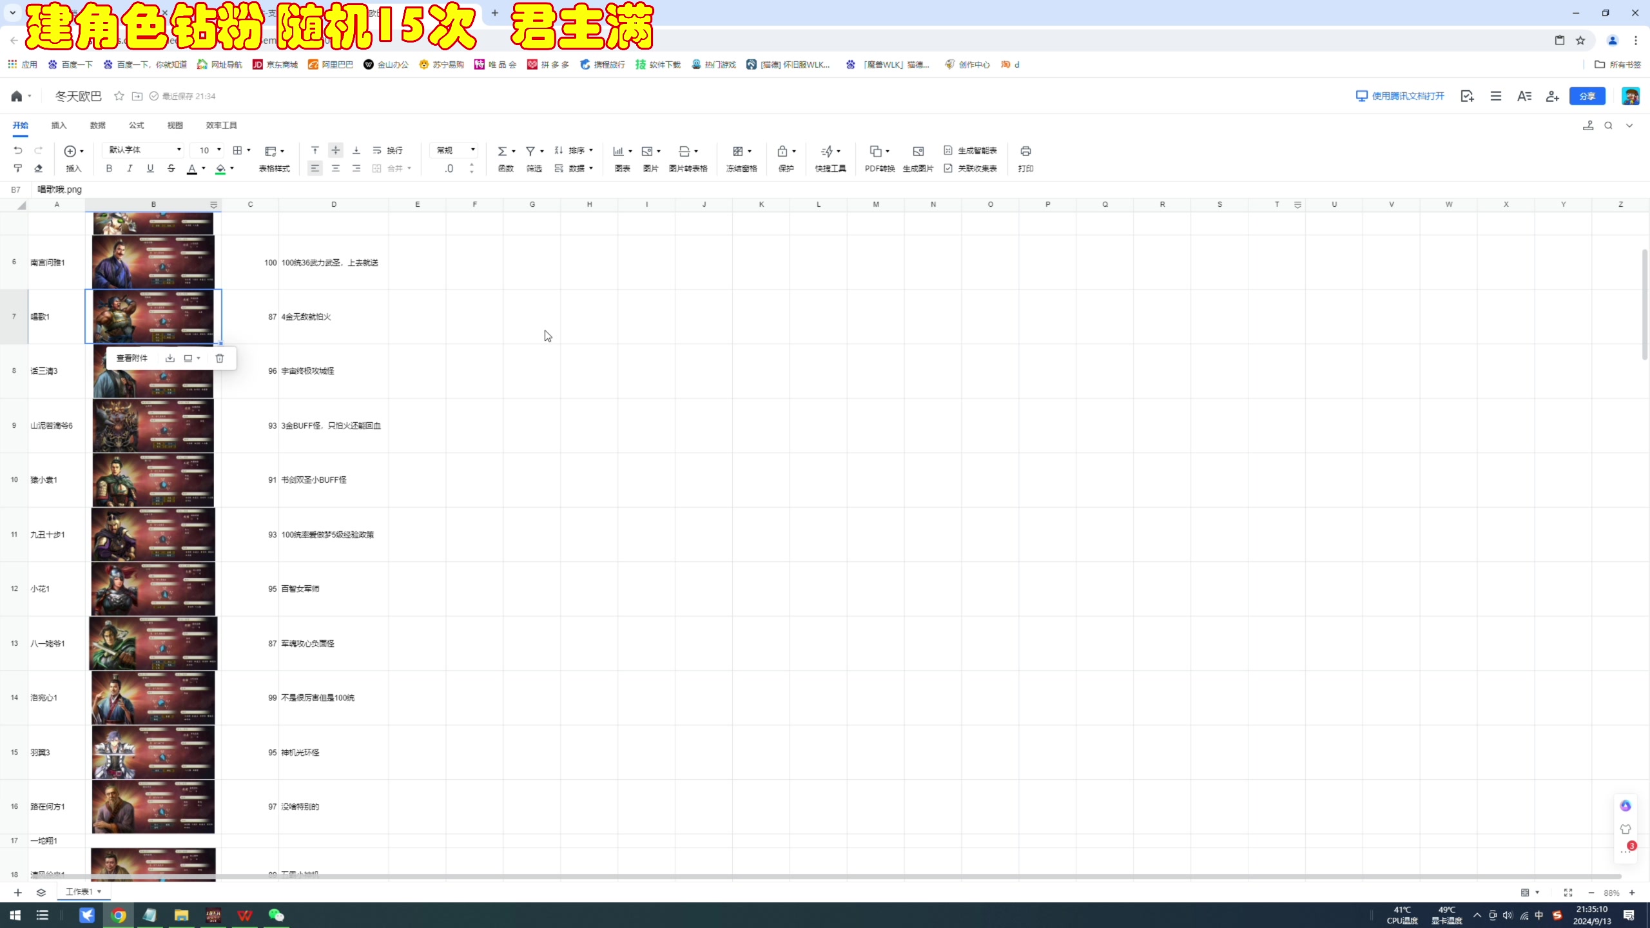Align cell content to bottom
The width and height of the screenshot is (1650, 928).
click(356, 150)
